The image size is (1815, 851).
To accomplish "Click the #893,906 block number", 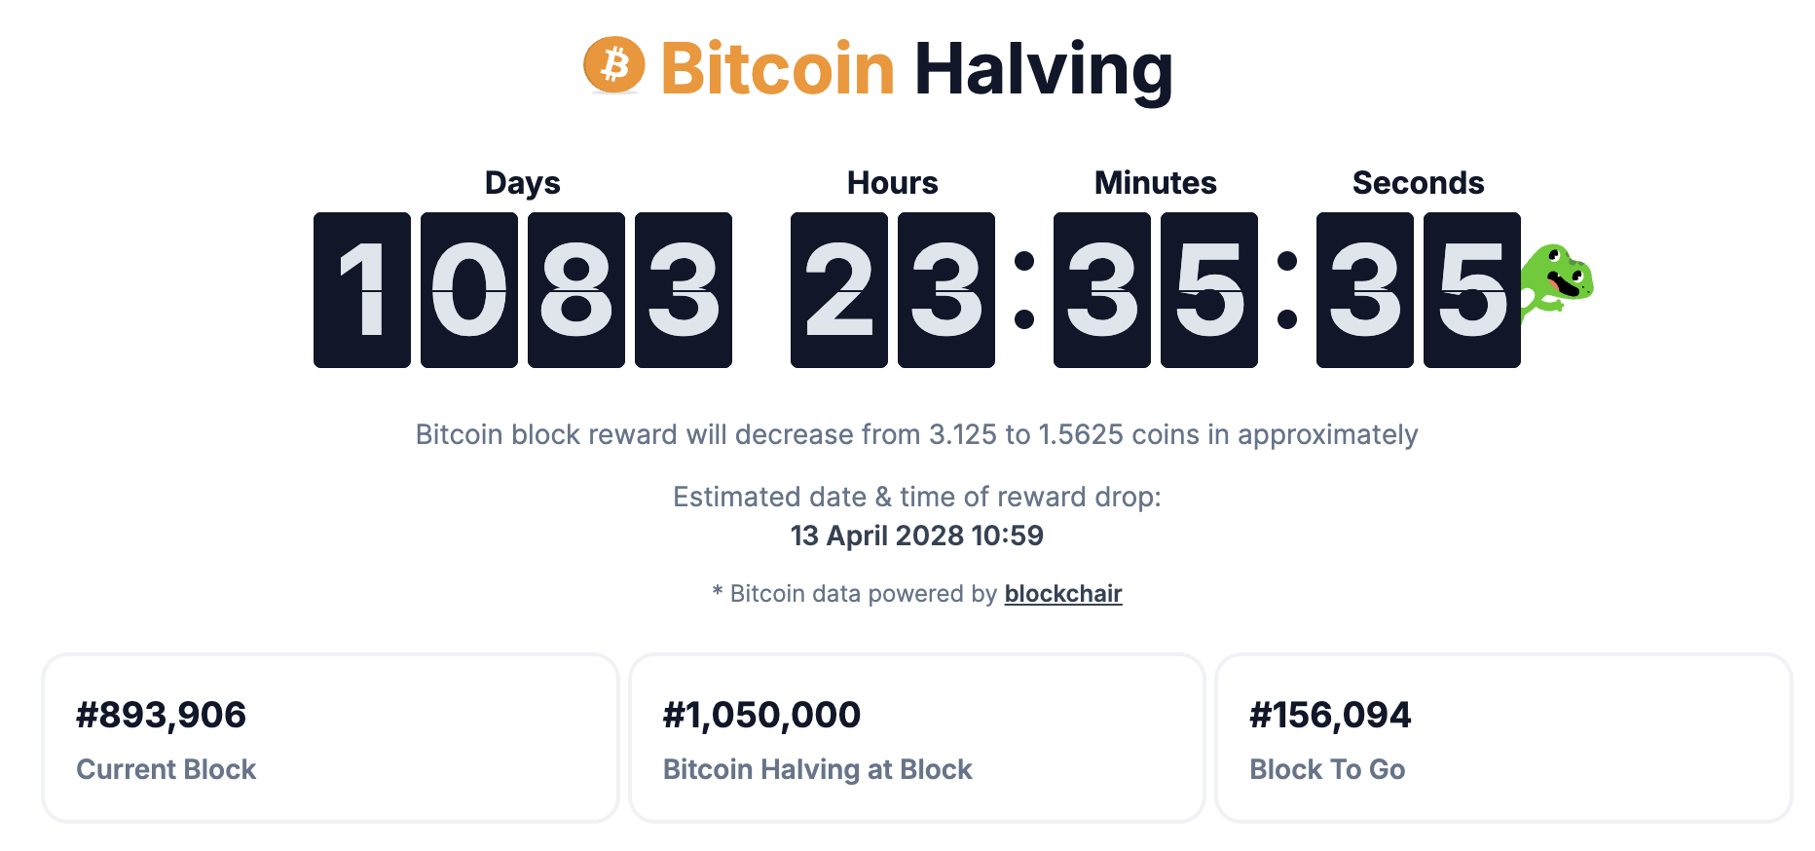I will pyautogui.click(x=162, y=715).
